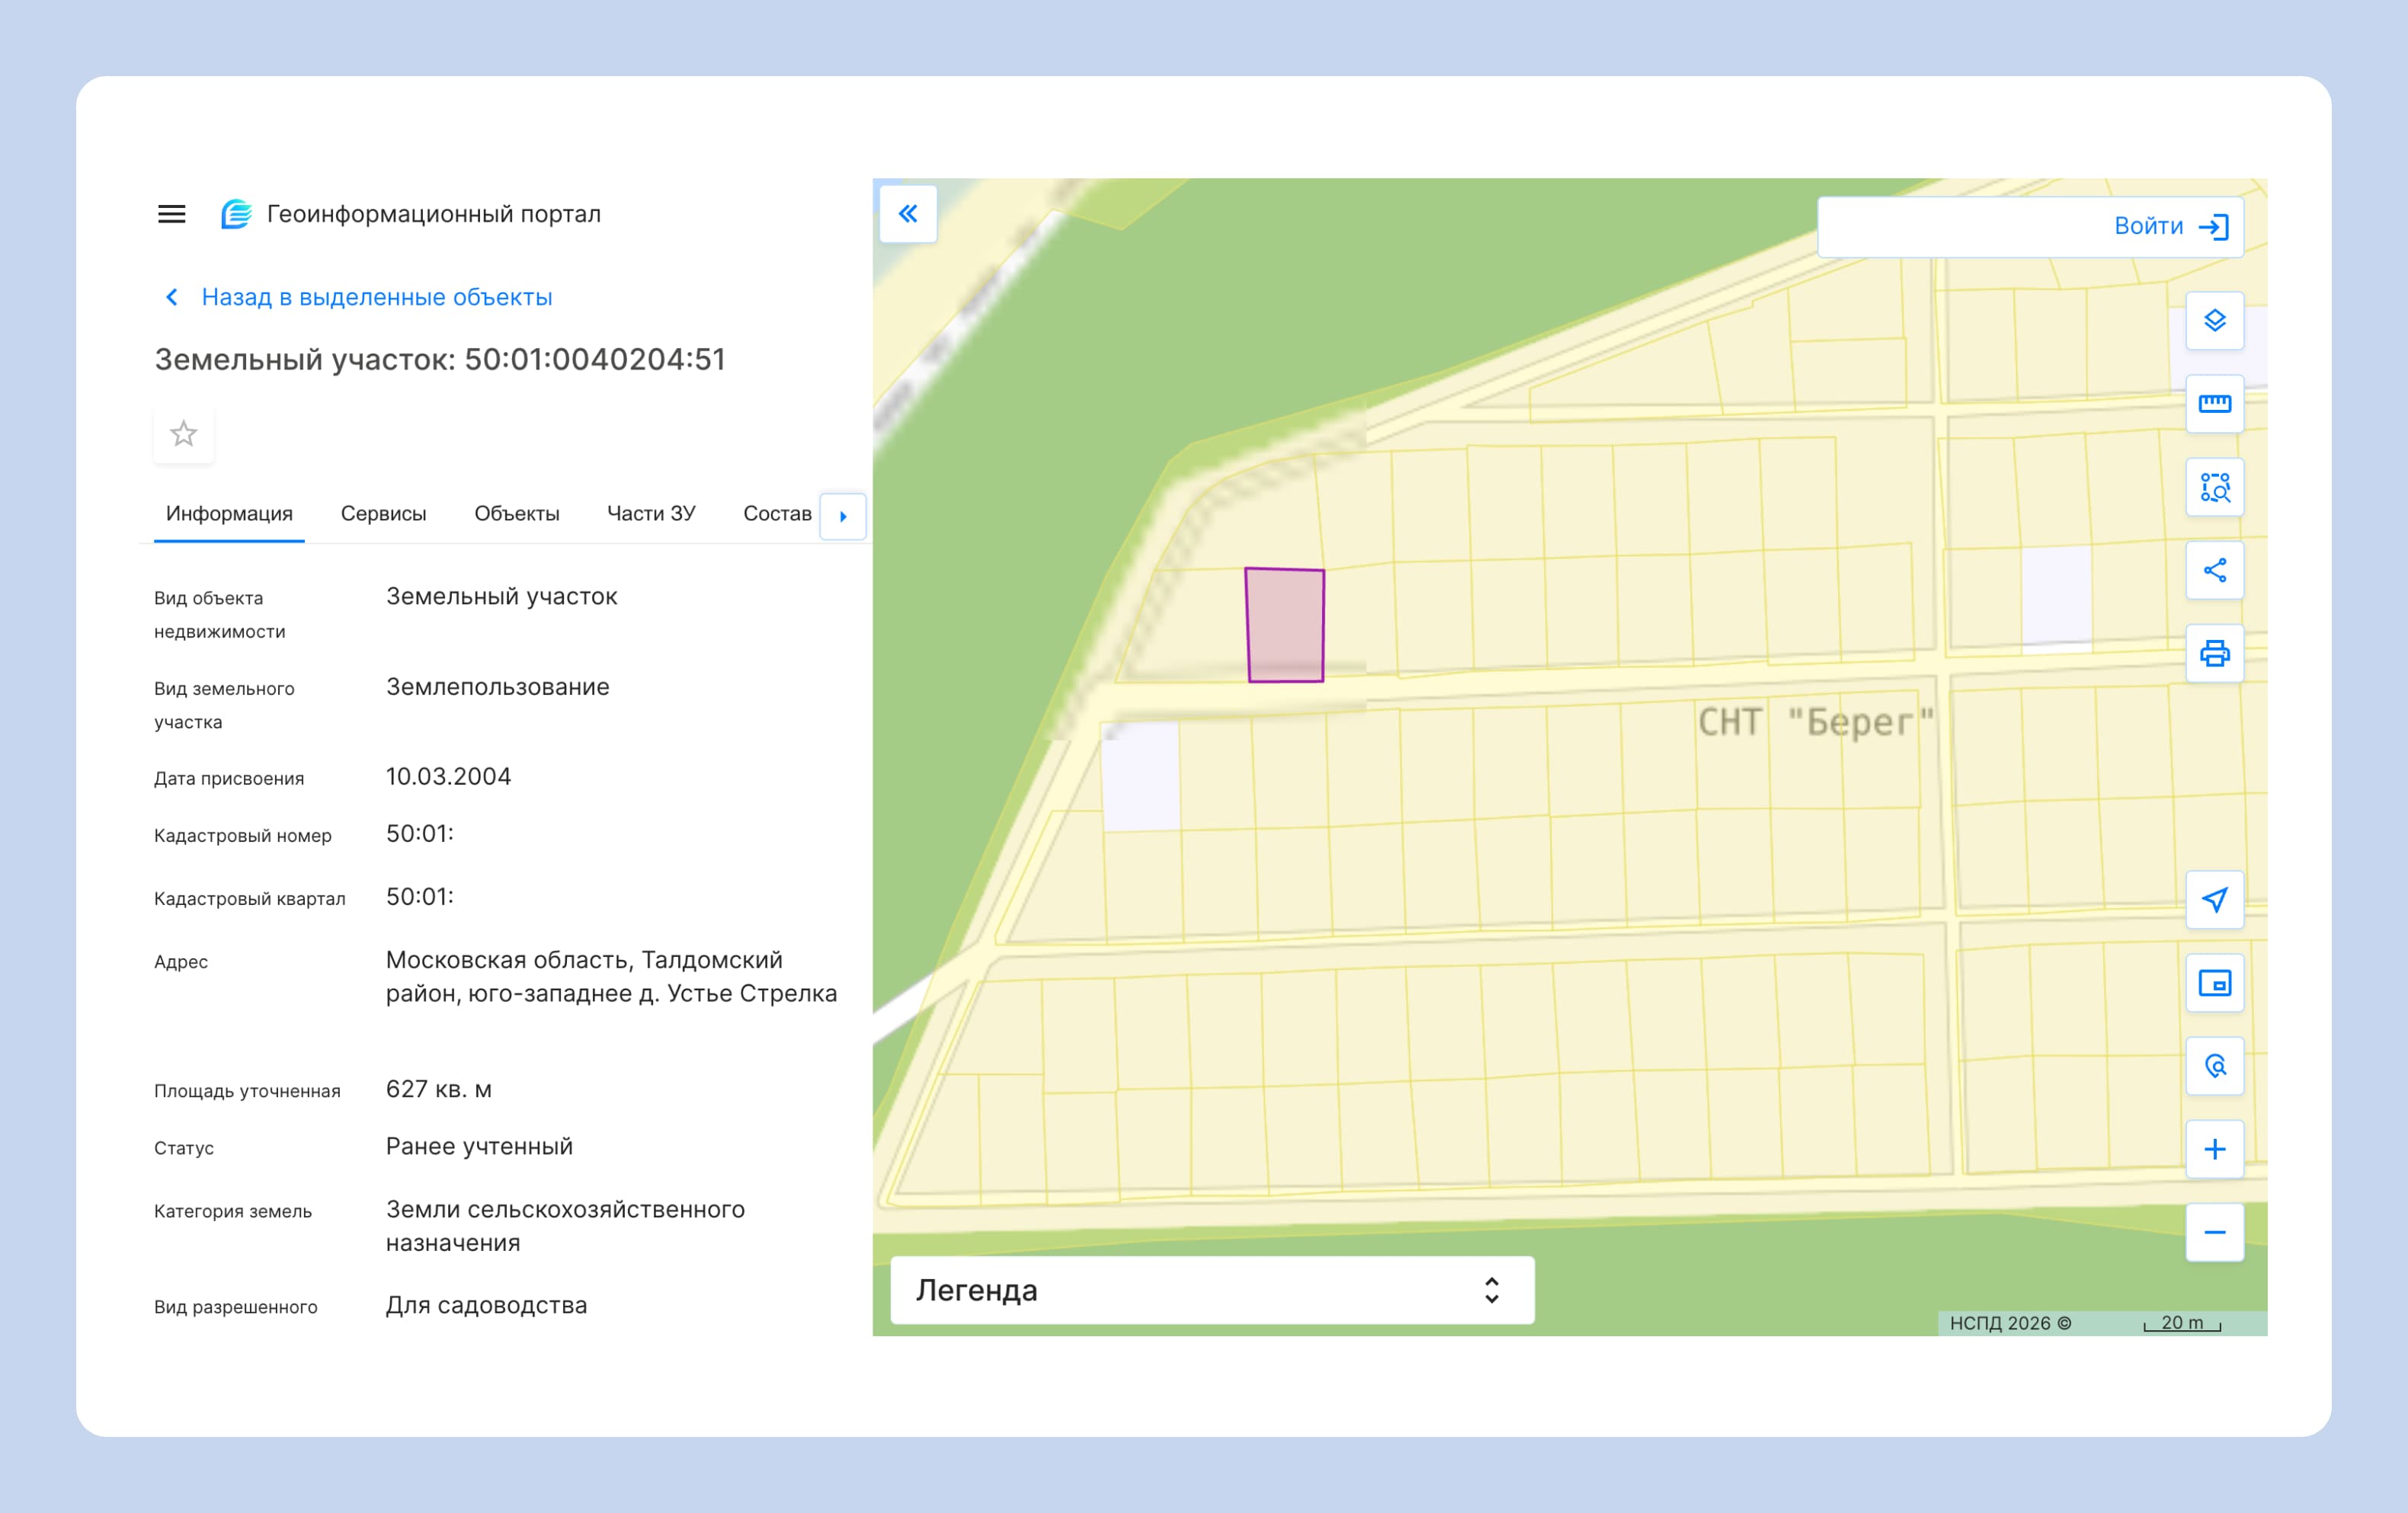Zoom out of the map

pos(2214,1232)
